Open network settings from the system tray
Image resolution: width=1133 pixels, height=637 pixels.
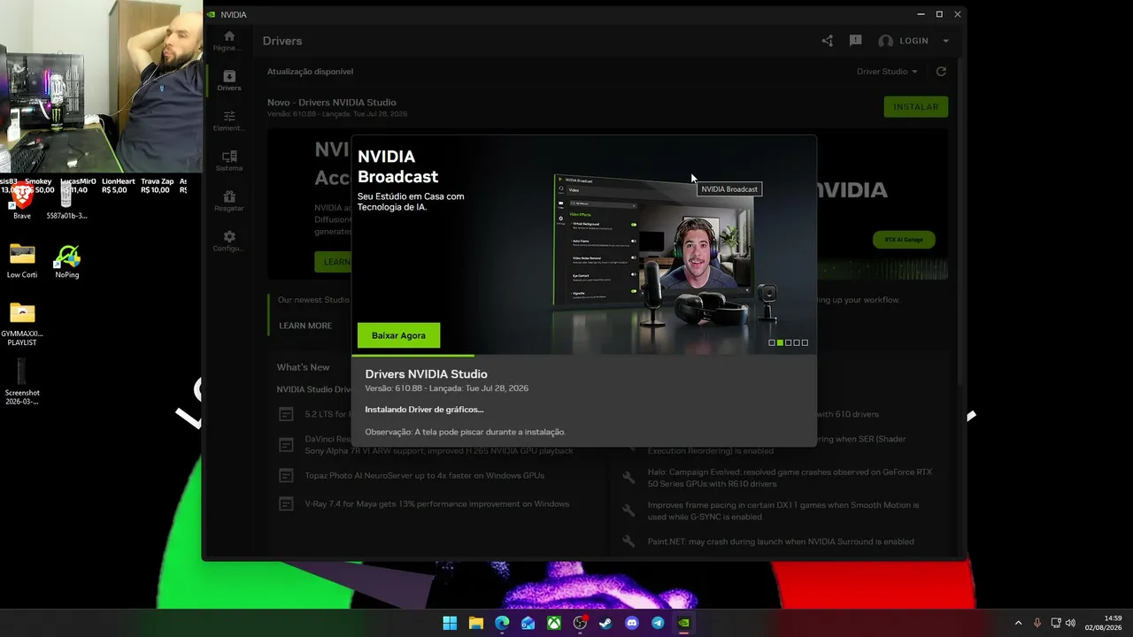(x=1056, y=623)
